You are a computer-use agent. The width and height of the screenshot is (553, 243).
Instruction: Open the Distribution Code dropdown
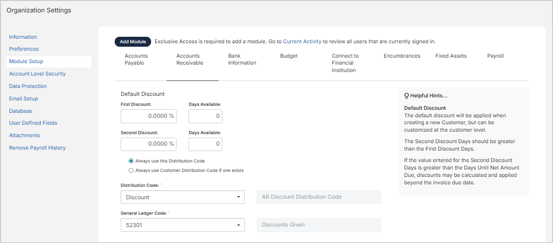[183, 197]
